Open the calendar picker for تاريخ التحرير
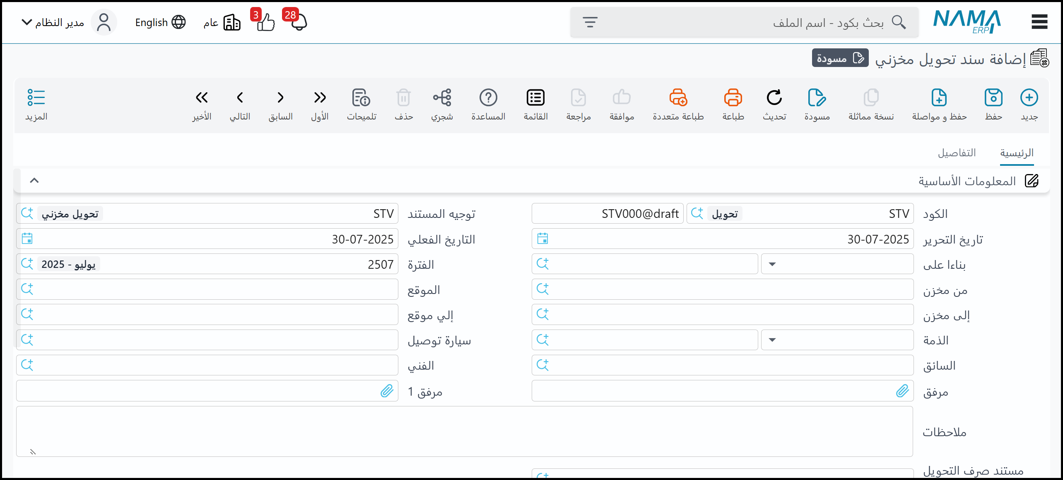 (542, 239)
